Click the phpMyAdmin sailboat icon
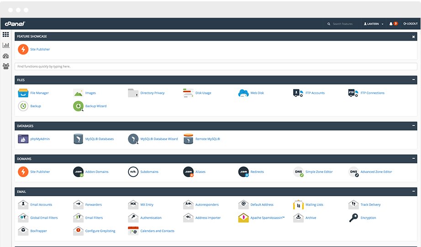 coord(23,139)
